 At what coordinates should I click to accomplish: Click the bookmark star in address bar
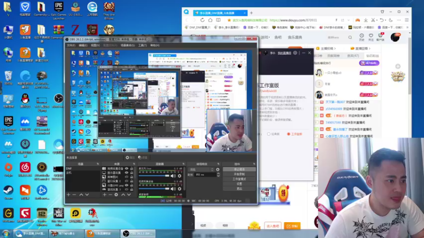[x=229, y=20]
